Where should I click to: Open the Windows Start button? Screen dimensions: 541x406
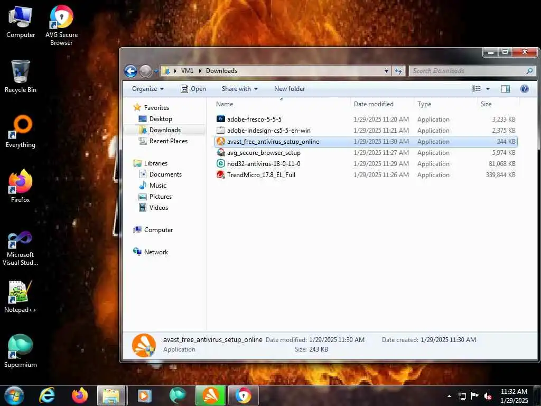click(14, 395)
